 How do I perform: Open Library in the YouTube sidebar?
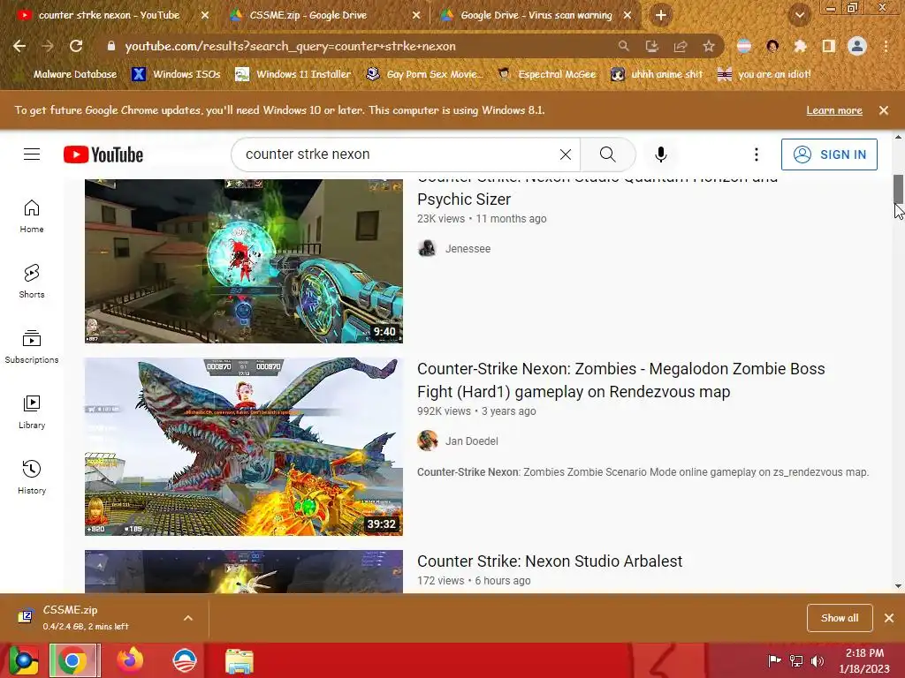point(32,411)
